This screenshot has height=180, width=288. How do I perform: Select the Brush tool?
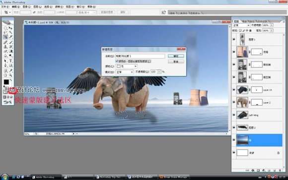pyautogui.click(x=10, y=42)
